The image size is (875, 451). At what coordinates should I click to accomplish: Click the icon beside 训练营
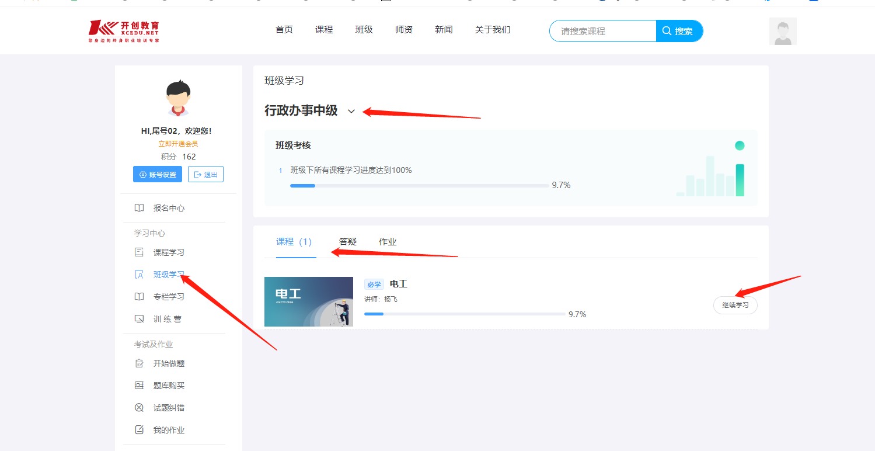pyautogui.click(x=139, y=319)
